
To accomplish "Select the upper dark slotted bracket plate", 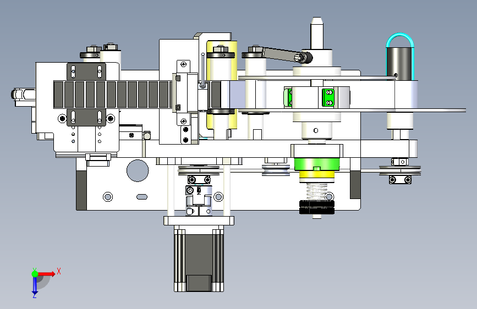I will tap(86, 72).
